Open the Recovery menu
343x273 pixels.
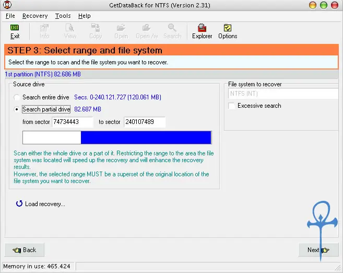pos(35,16)
